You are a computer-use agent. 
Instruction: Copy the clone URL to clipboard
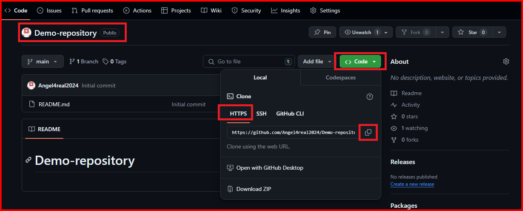(x=368, y=132)
